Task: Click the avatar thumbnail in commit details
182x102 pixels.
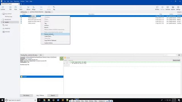Action: (61, 59)
